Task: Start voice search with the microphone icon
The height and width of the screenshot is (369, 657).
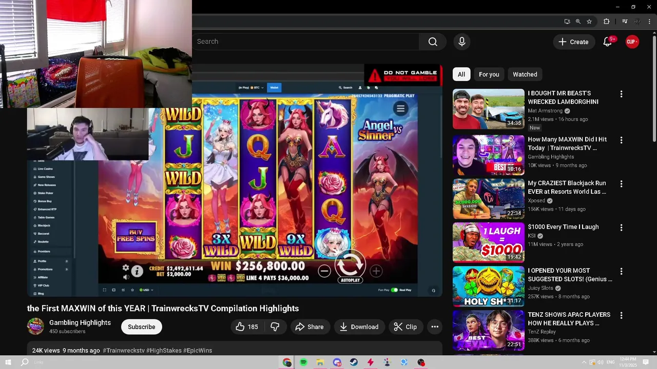Action: (x=462, y=42)
